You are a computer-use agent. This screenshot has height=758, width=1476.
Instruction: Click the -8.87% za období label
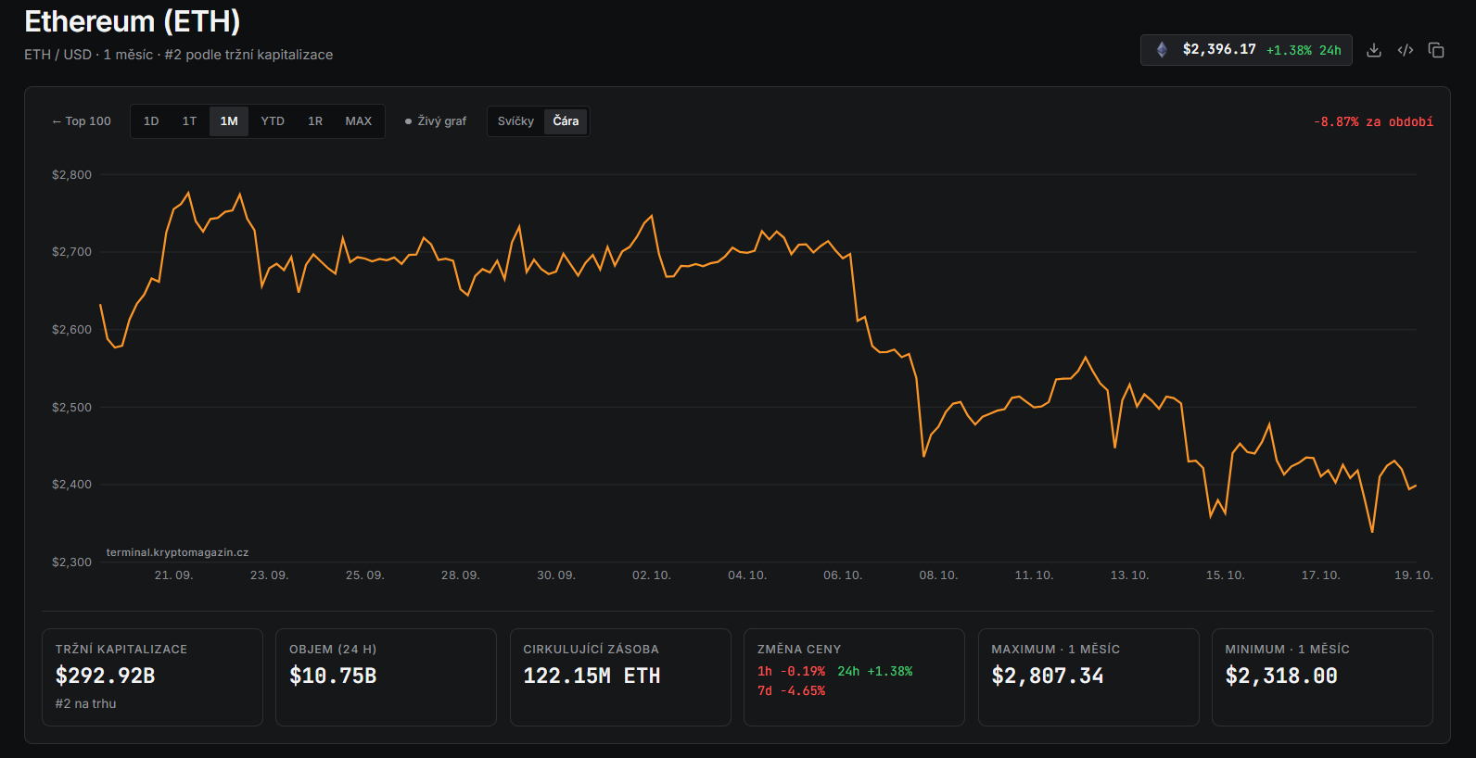pos(1373,122)
